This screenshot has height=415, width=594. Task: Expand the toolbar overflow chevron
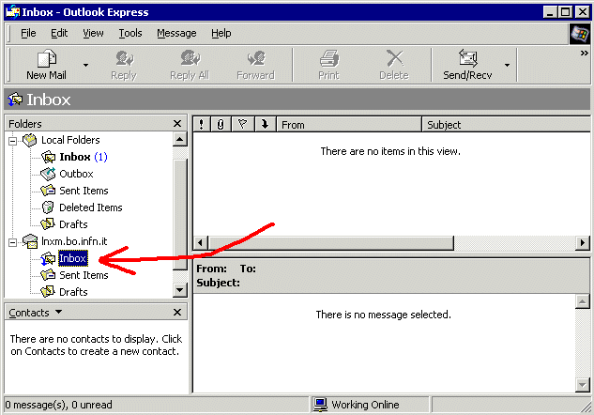pyautogui.click(x=584, y=54)
